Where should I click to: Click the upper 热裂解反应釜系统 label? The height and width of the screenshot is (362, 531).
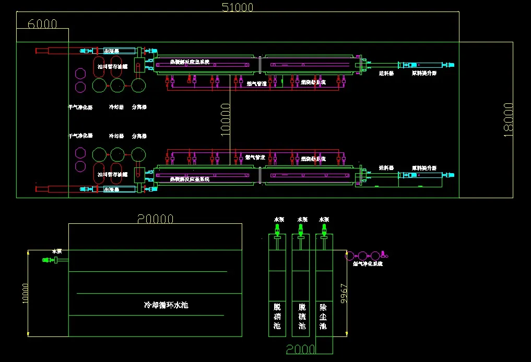190,62
